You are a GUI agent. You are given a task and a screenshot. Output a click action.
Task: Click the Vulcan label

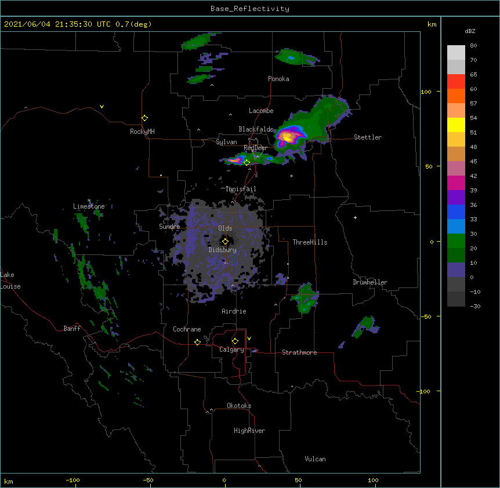coord(315,459)
